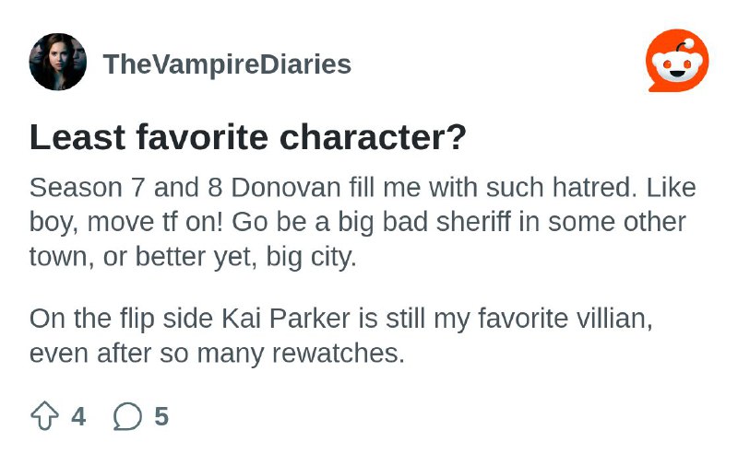Image resolution: width=738 pixels, height=465 pixels.
Task: Click the name 'Kai Parker' in the text
Action: (286, 319)
